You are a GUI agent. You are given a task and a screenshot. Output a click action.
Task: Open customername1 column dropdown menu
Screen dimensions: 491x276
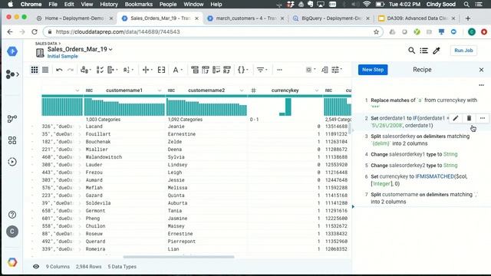(x=160, y=90)
